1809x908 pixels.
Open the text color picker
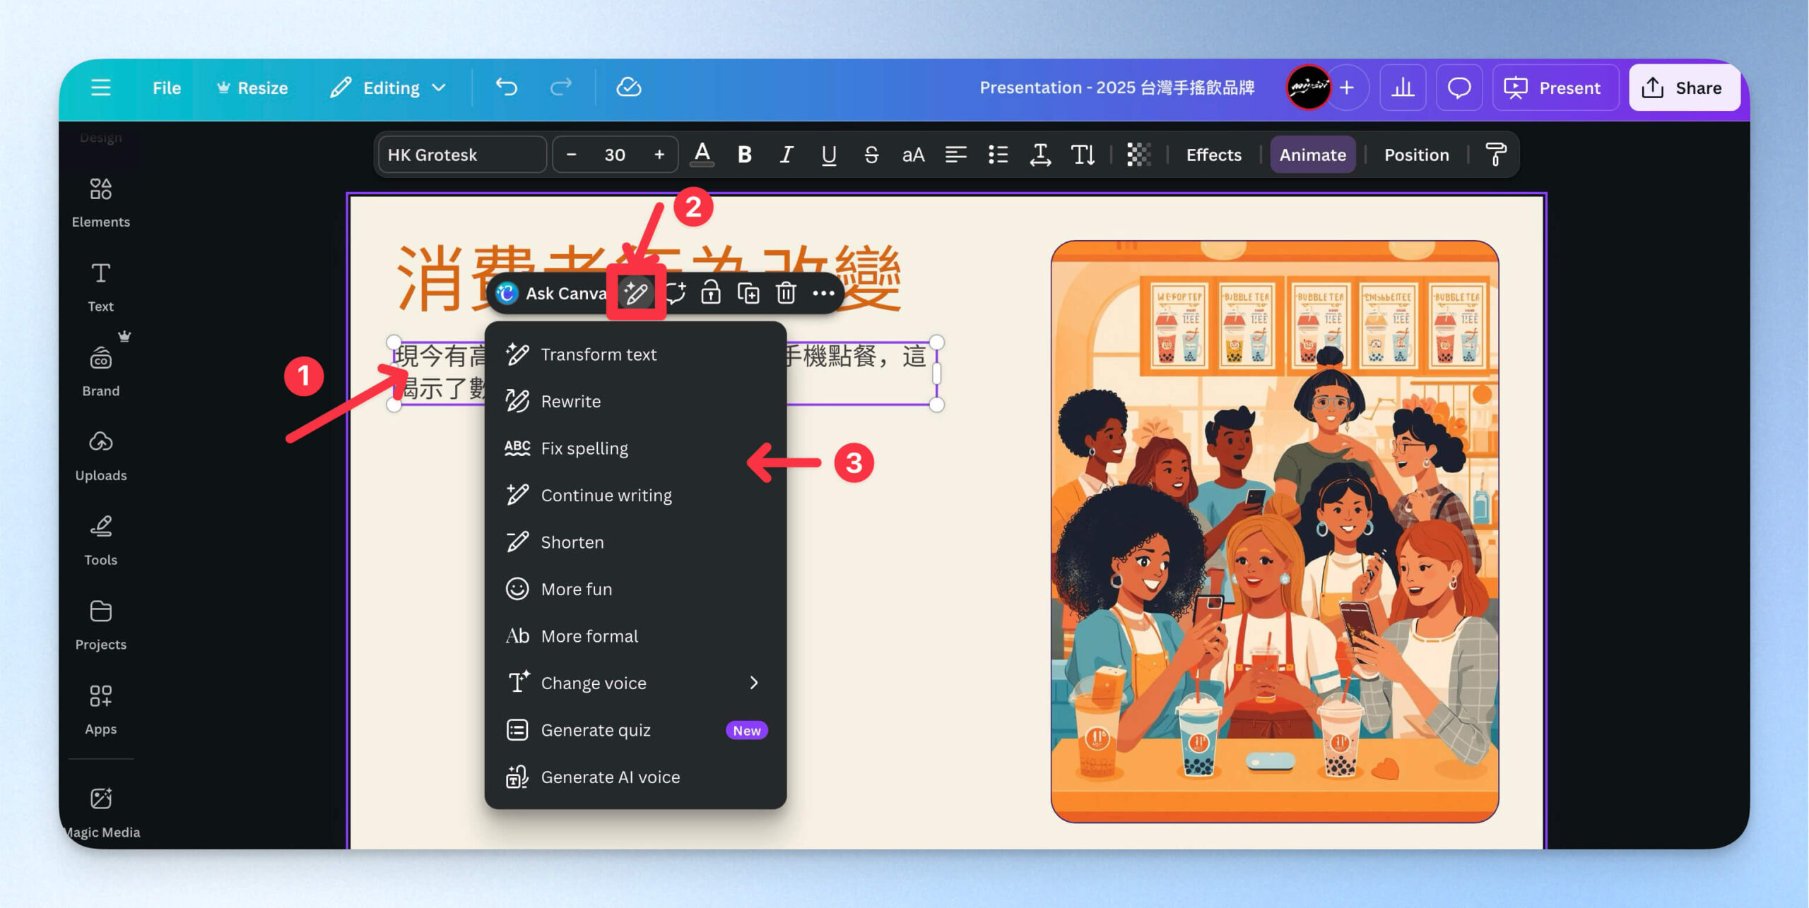(701, 155)
